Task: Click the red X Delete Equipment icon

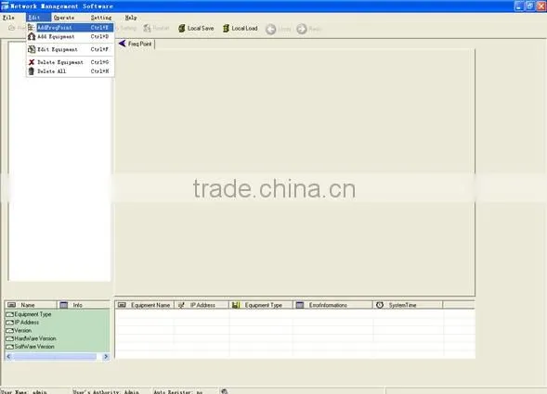Action: click(x=32, y=62)
